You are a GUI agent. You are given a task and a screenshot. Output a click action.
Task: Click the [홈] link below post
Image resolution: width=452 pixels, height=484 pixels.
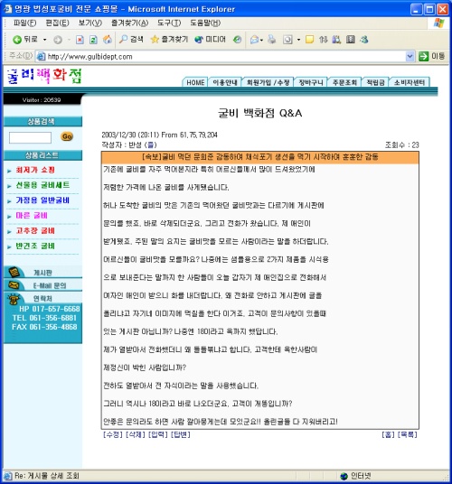[388, 434]
